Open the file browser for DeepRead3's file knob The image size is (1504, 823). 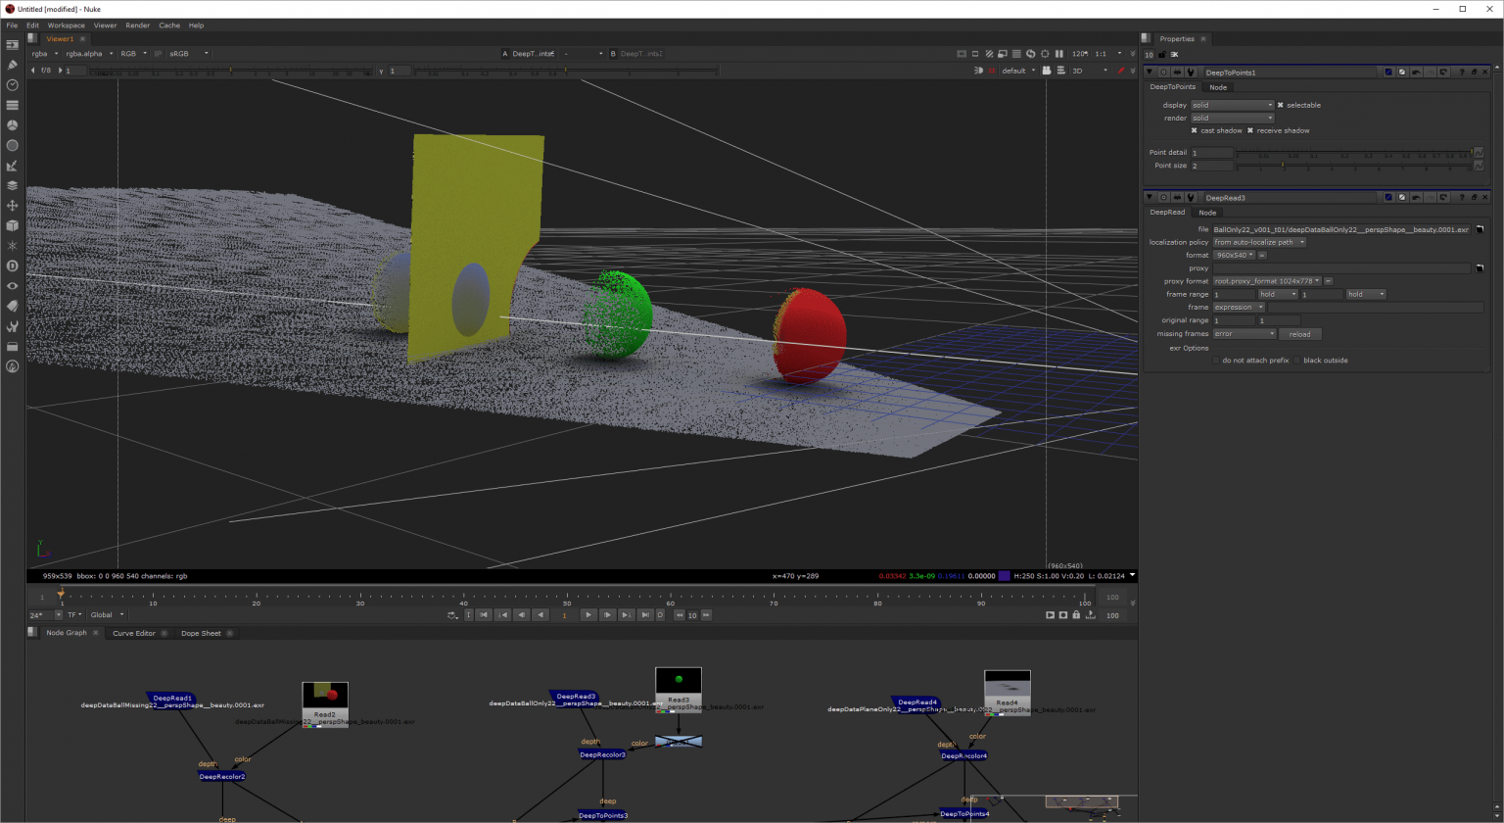(1480, 228)
